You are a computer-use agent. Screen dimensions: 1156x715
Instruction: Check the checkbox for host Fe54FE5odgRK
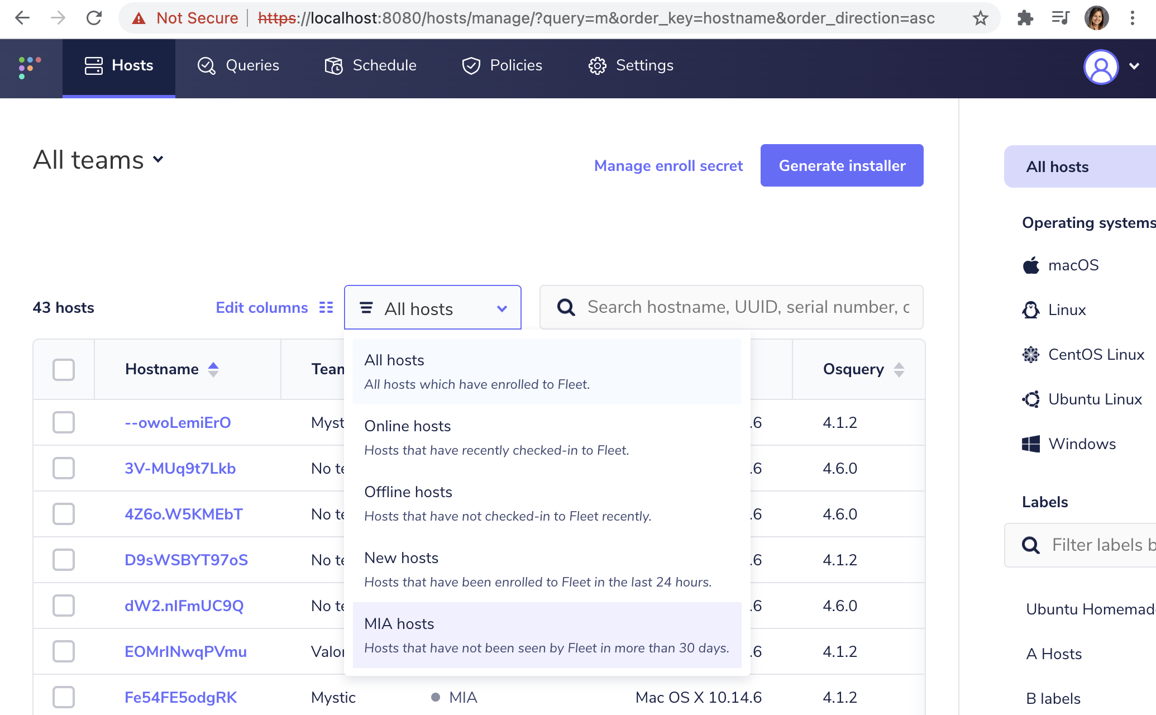[63, 697]
